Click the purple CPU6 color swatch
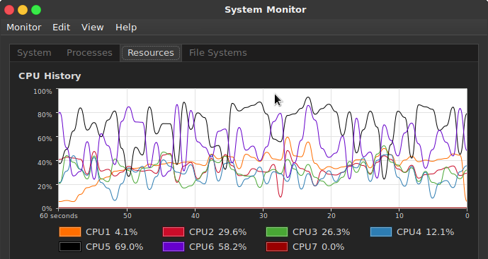 tap(174, 246)
